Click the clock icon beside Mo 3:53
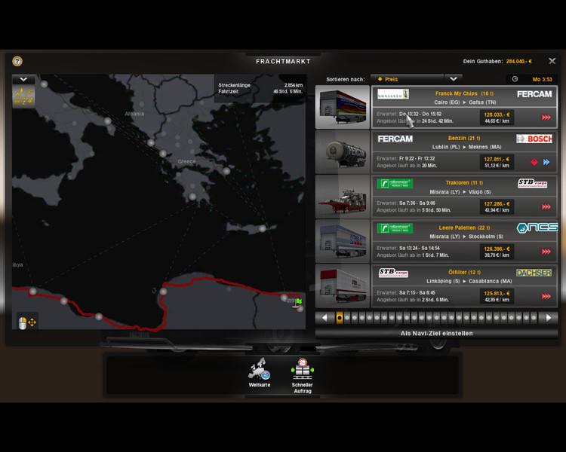Screen dimensions: 566x452 [515, 78]
